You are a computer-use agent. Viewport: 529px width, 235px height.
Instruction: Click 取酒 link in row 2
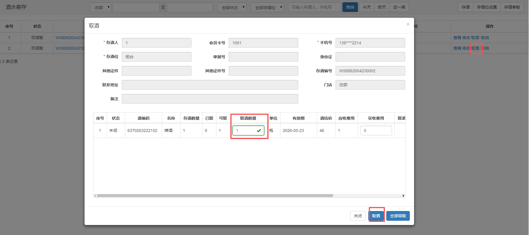tap(475, 48)
